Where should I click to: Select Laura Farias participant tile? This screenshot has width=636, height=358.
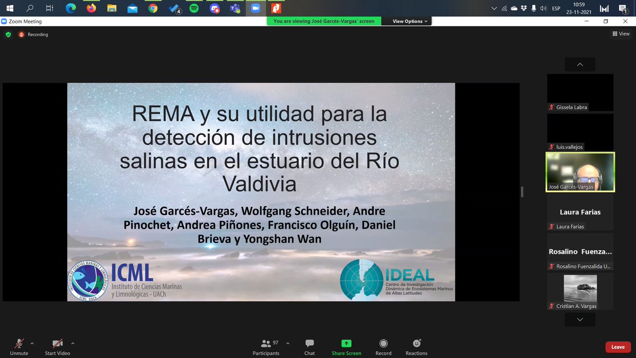click(x=580, y=212)
